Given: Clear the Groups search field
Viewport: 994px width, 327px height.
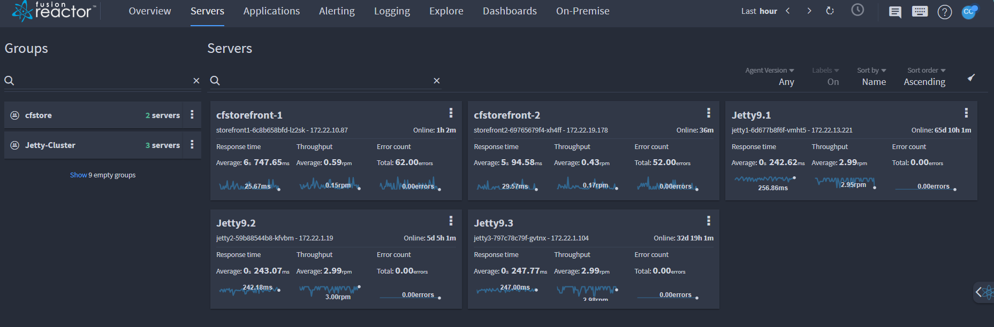Looking at the screenshot, I should (196, 81).
